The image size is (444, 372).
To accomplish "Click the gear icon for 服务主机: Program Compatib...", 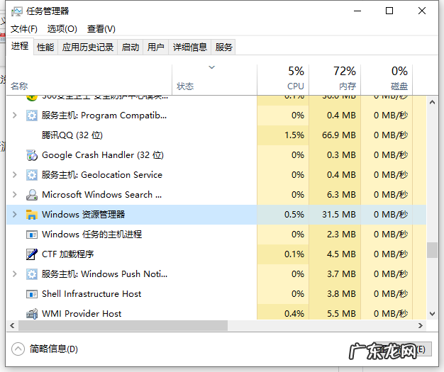I will pyautogui.click(x=32, y=115).
